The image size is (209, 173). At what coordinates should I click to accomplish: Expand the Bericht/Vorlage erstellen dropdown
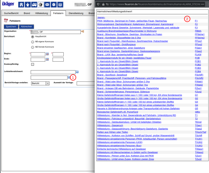click(x=47, y=84)
